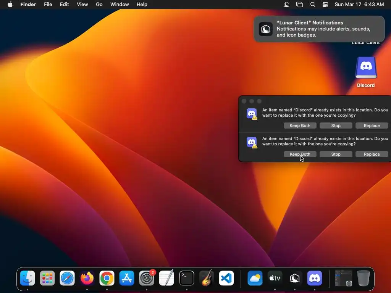Click Replace in the lower dialog row

[372, 154]
